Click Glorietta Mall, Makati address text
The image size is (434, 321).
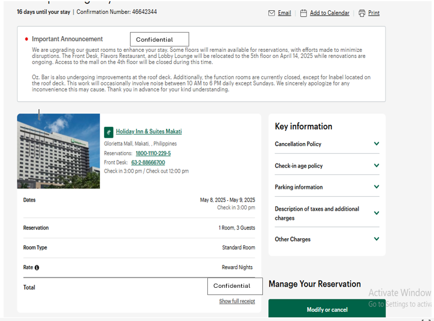(140, 144)
